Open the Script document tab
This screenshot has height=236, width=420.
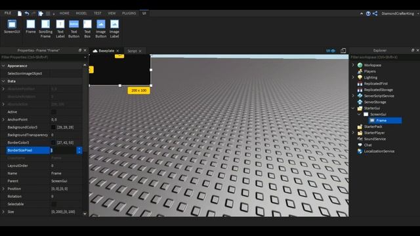click(x=132, y=51)
